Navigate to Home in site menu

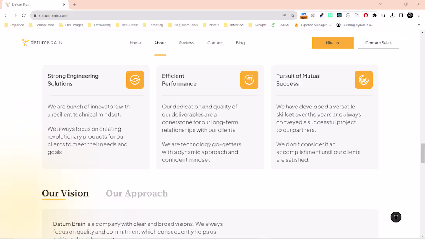point(135,43)
